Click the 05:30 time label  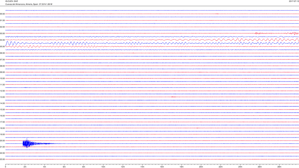pos(2,46)
